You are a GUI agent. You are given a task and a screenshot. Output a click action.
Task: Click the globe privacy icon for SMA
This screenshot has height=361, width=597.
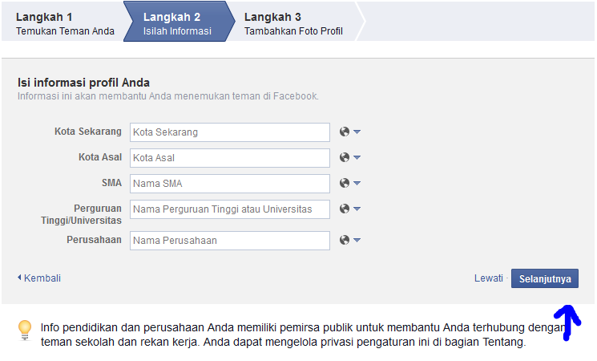(345, 184)
